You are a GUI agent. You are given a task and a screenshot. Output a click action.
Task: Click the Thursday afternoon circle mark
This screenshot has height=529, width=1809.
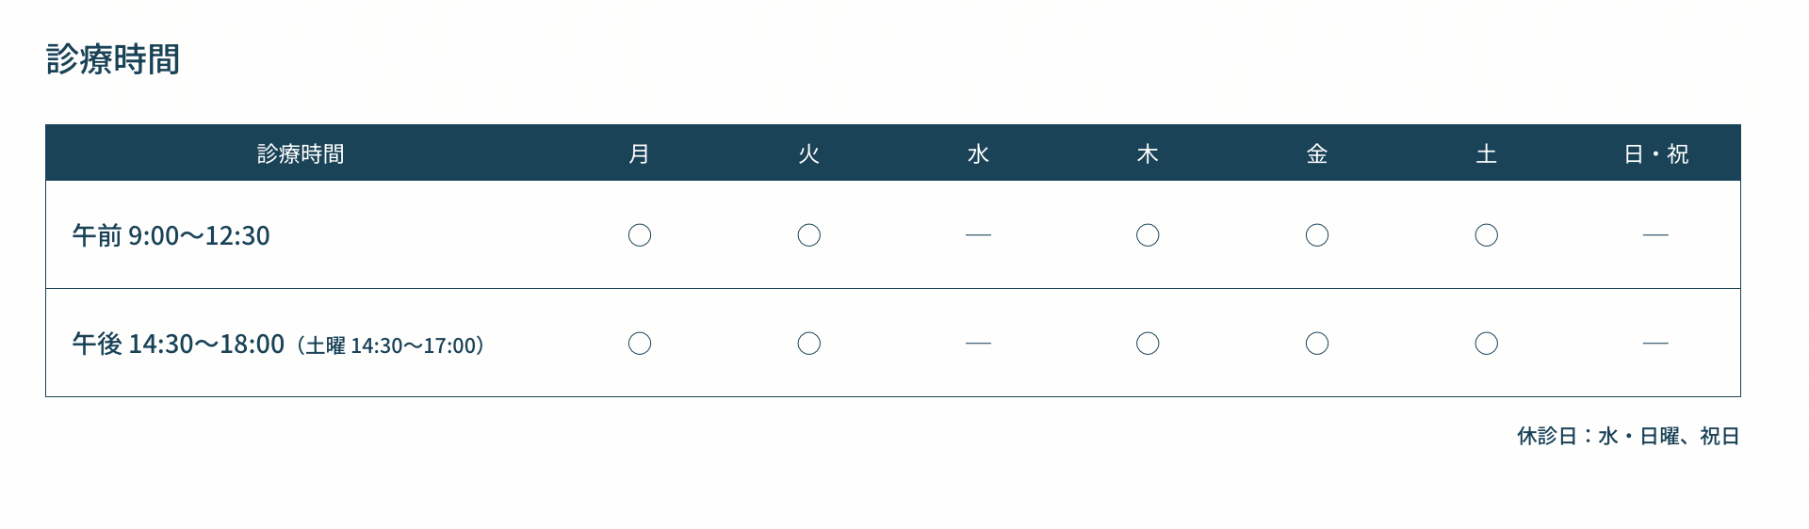(1148, 344)
